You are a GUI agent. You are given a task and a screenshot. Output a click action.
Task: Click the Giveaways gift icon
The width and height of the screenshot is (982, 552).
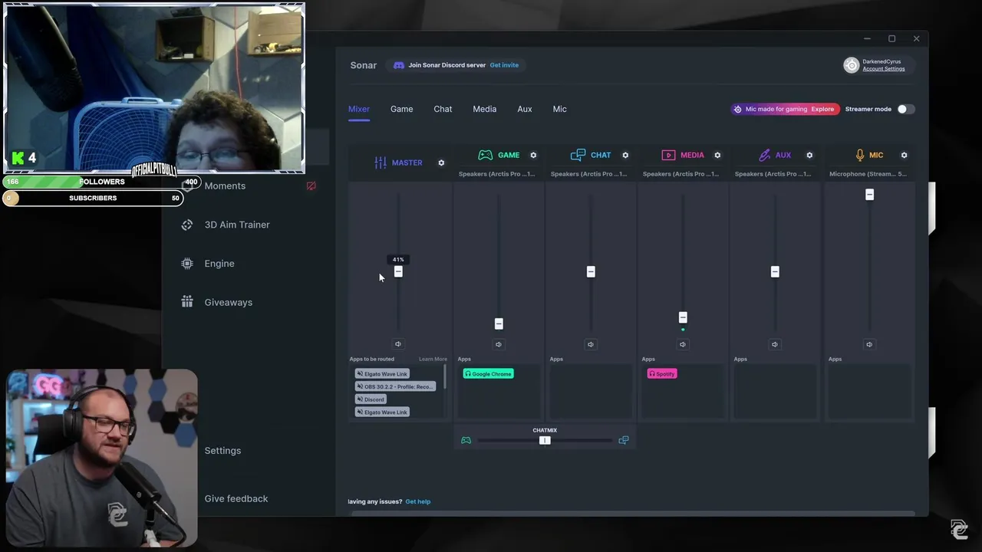pos(187,302)
